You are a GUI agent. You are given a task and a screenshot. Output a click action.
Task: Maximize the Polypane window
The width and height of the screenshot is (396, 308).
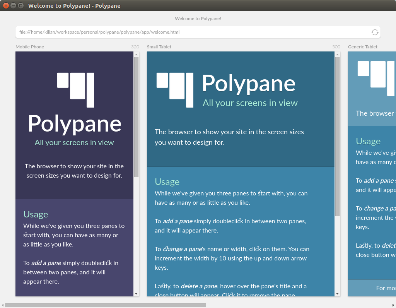pos(21,5)
